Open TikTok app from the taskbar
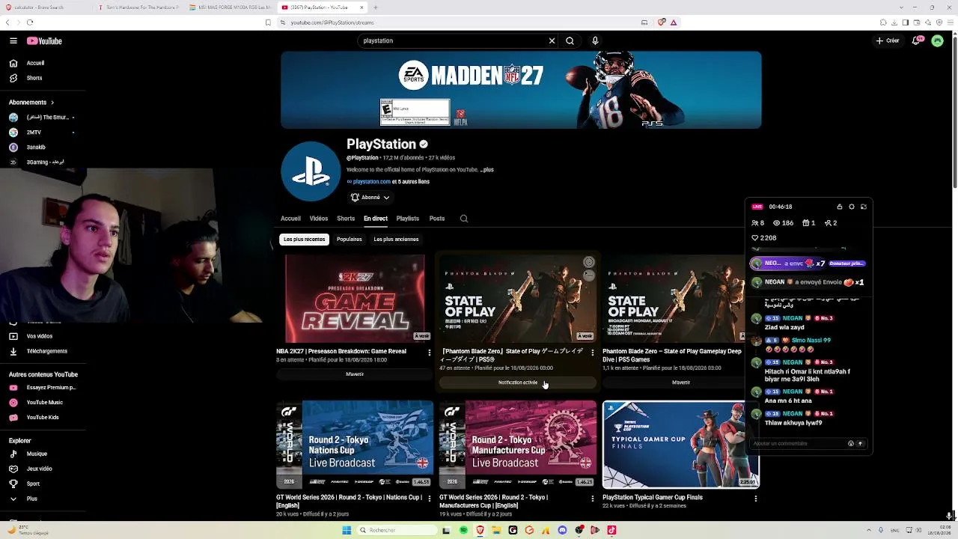 611,530
